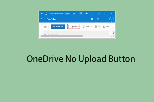Click the premium diamond icon
The height and width of the screenshot is (102, 154).
98,19
